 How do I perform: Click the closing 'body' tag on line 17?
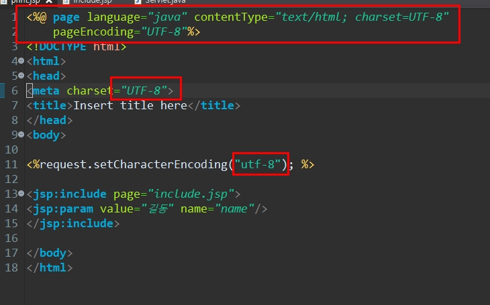pos(50,253)
